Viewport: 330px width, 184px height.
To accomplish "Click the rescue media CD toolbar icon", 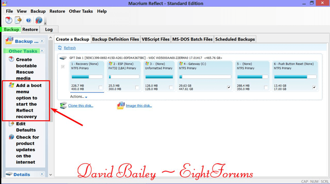I will (x=9, y=20).
